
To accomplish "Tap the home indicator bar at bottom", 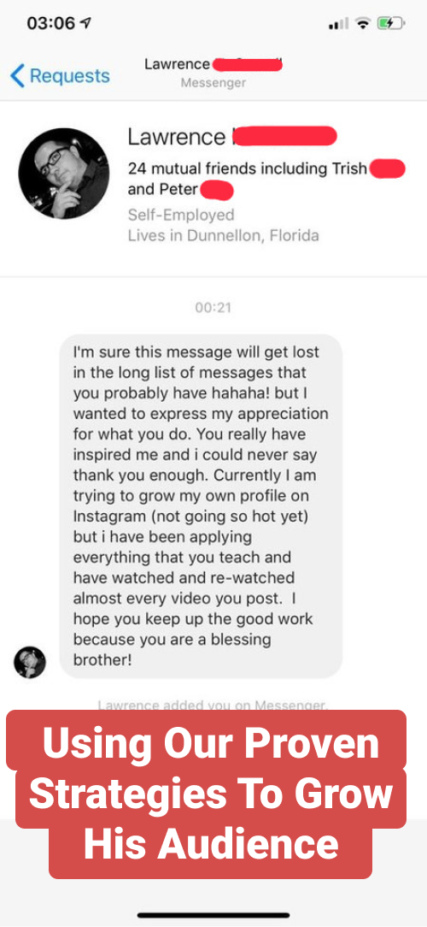I will 213,915.
